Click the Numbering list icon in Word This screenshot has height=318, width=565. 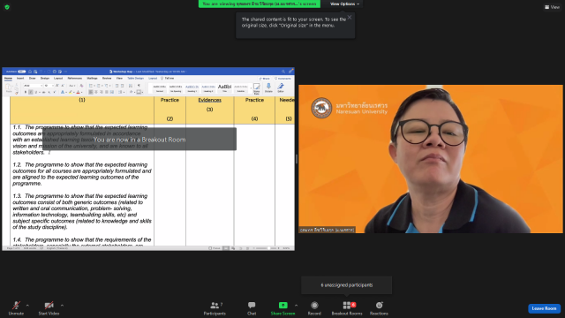click(x=99, y=86)
